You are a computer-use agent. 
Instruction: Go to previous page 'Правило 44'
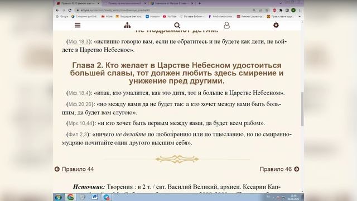coord(78,169)
